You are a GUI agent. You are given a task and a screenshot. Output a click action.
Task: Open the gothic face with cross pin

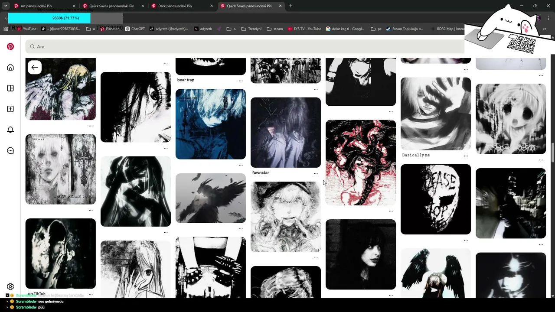(x=61, y=169)
